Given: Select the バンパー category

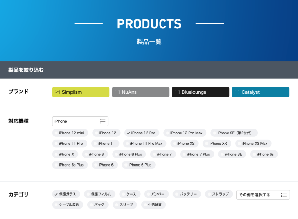Looking at the screenshot, I should click(x=157, y=194).
